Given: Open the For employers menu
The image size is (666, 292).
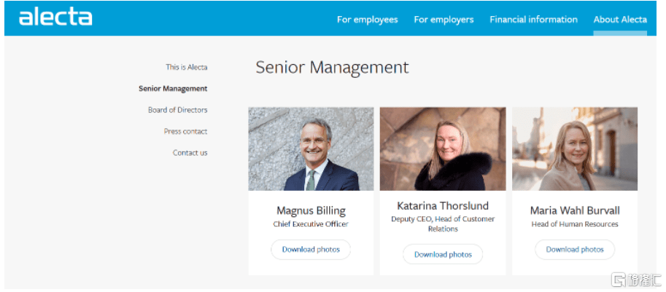Looking at the screenshot, I should click(x=444, y=20).
